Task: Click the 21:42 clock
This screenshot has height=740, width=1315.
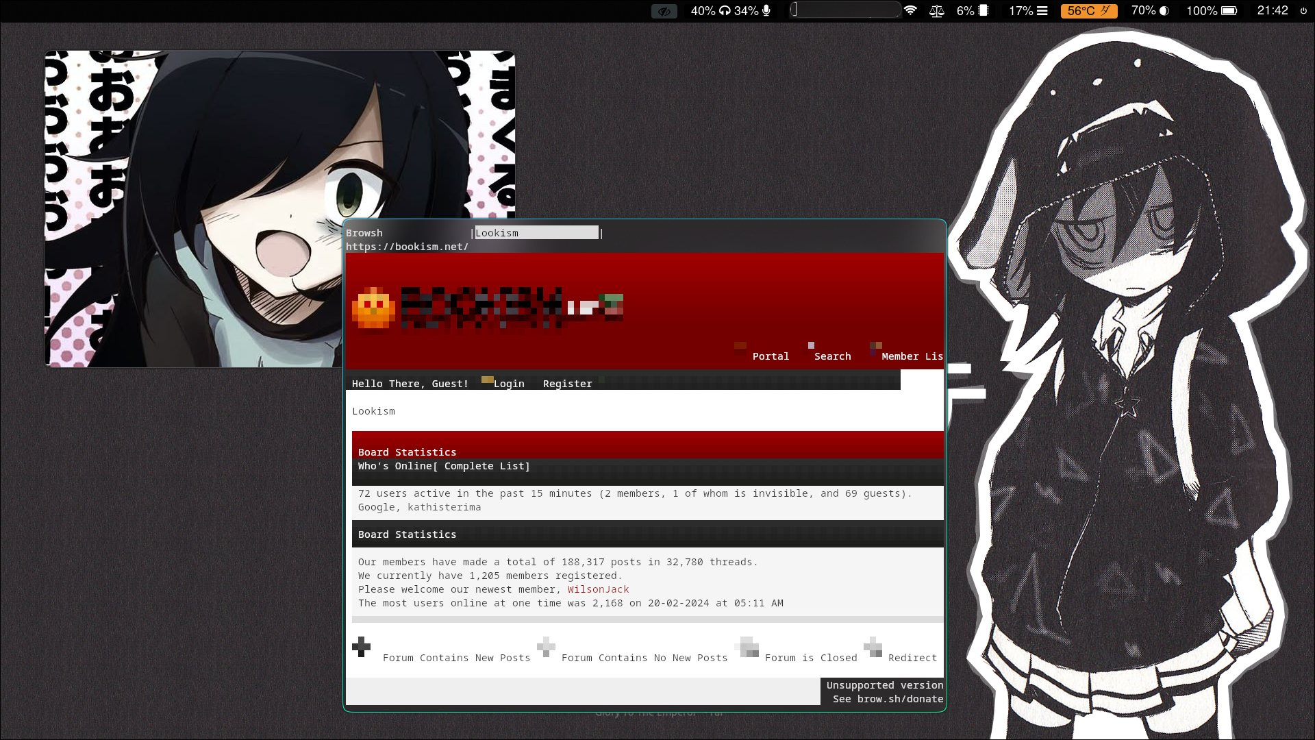Action: [1272, 11]
